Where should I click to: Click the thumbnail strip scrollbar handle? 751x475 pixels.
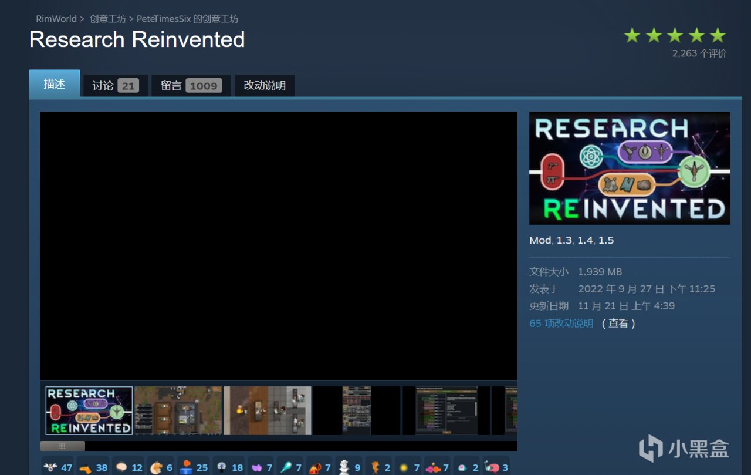point(62,446)
